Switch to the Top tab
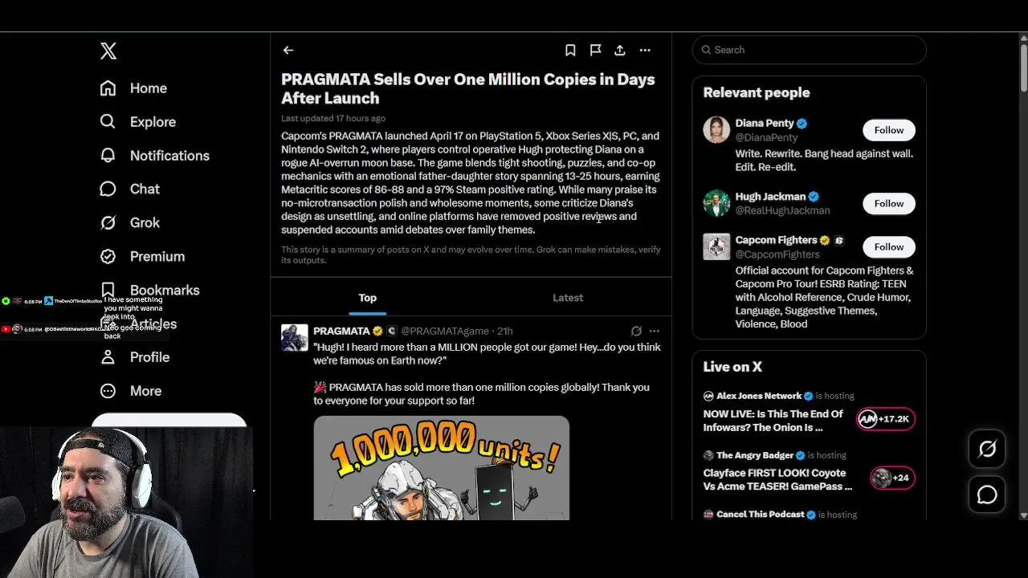 (x=368, y=298)
